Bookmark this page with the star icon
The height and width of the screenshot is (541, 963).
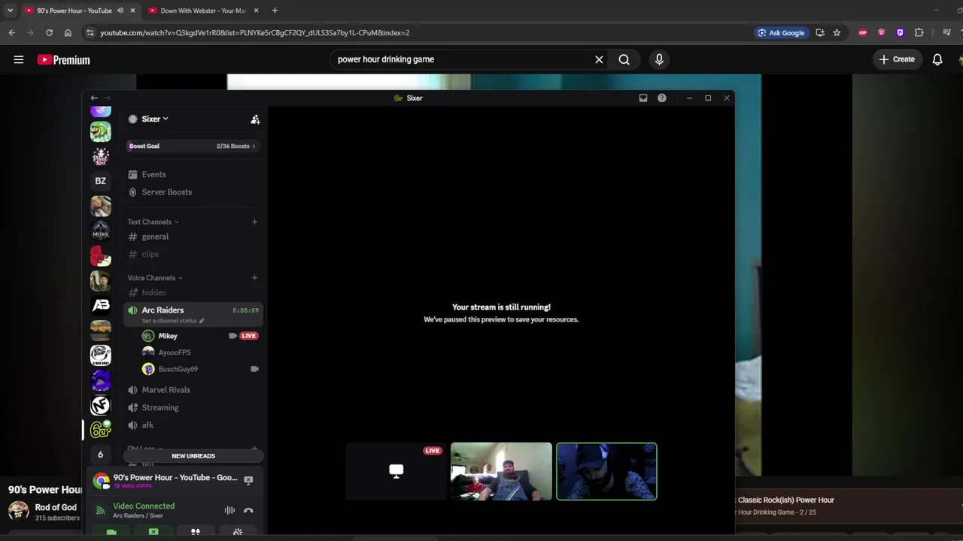(x=837, y=32)
